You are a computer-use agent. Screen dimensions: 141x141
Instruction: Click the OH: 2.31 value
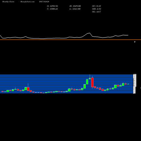pyautogui.click(x=96, y=9)
